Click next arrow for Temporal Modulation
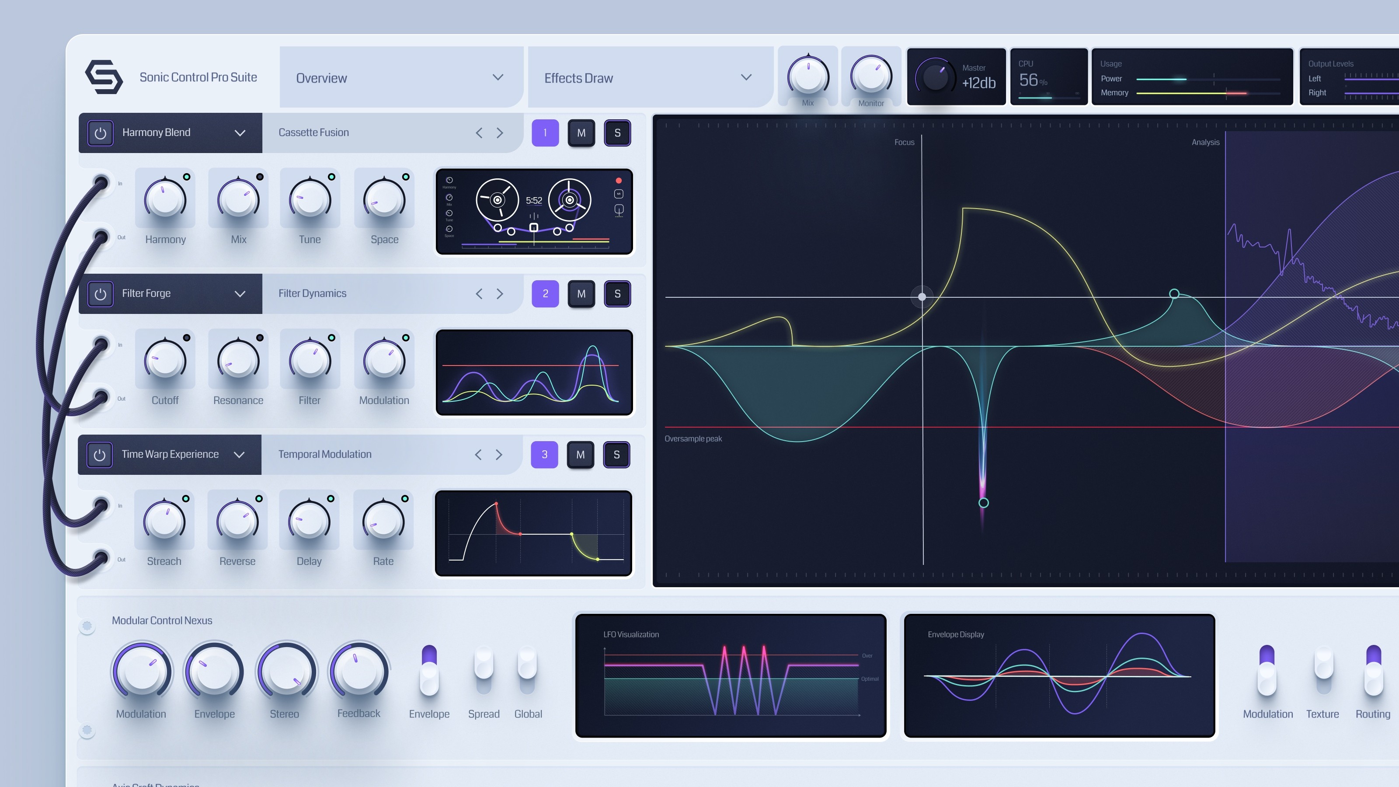Screen dimensions: 1399x787 point(498,455)
